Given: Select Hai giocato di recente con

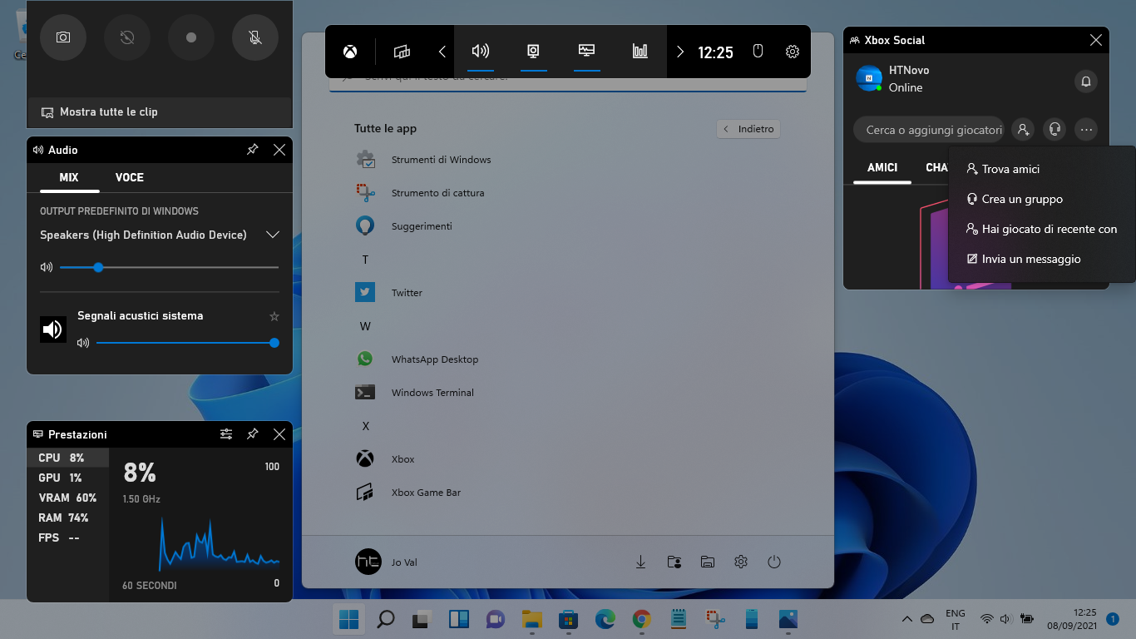Looking at the screenshot, I should click(x=1041, y=229).
